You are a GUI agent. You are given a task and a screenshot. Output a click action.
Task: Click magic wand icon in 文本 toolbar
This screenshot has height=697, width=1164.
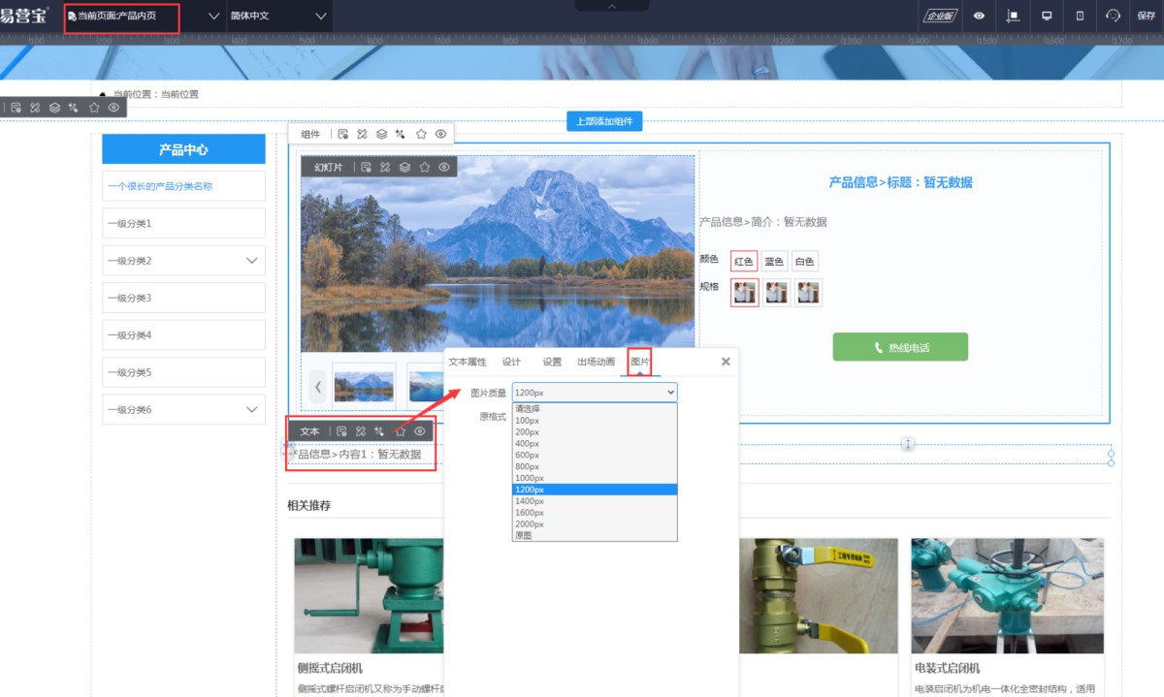click(379, 431)
